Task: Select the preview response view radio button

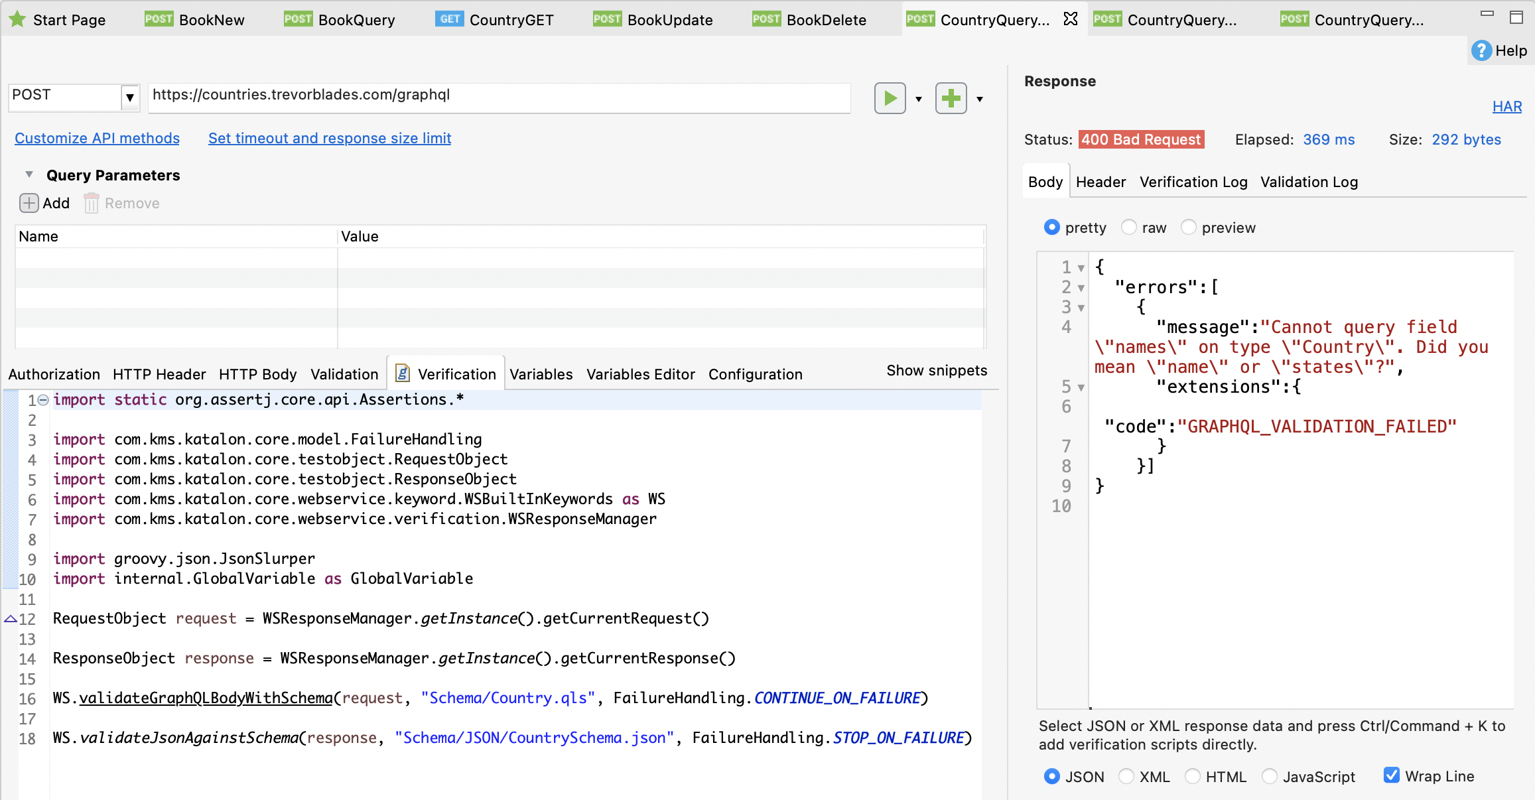Action: pyautogui.click(x=1188, y=228)
